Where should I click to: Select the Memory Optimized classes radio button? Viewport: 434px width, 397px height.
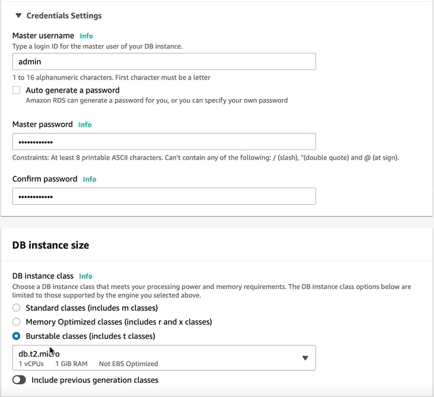[17, 322]
